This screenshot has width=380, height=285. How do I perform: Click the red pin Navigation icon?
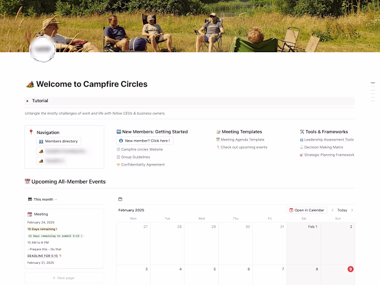[x=31, y=132]
